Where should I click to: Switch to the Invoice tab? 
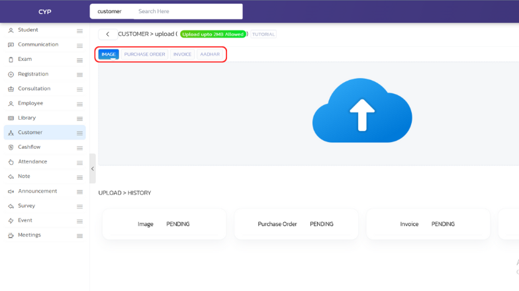(182, 54)
